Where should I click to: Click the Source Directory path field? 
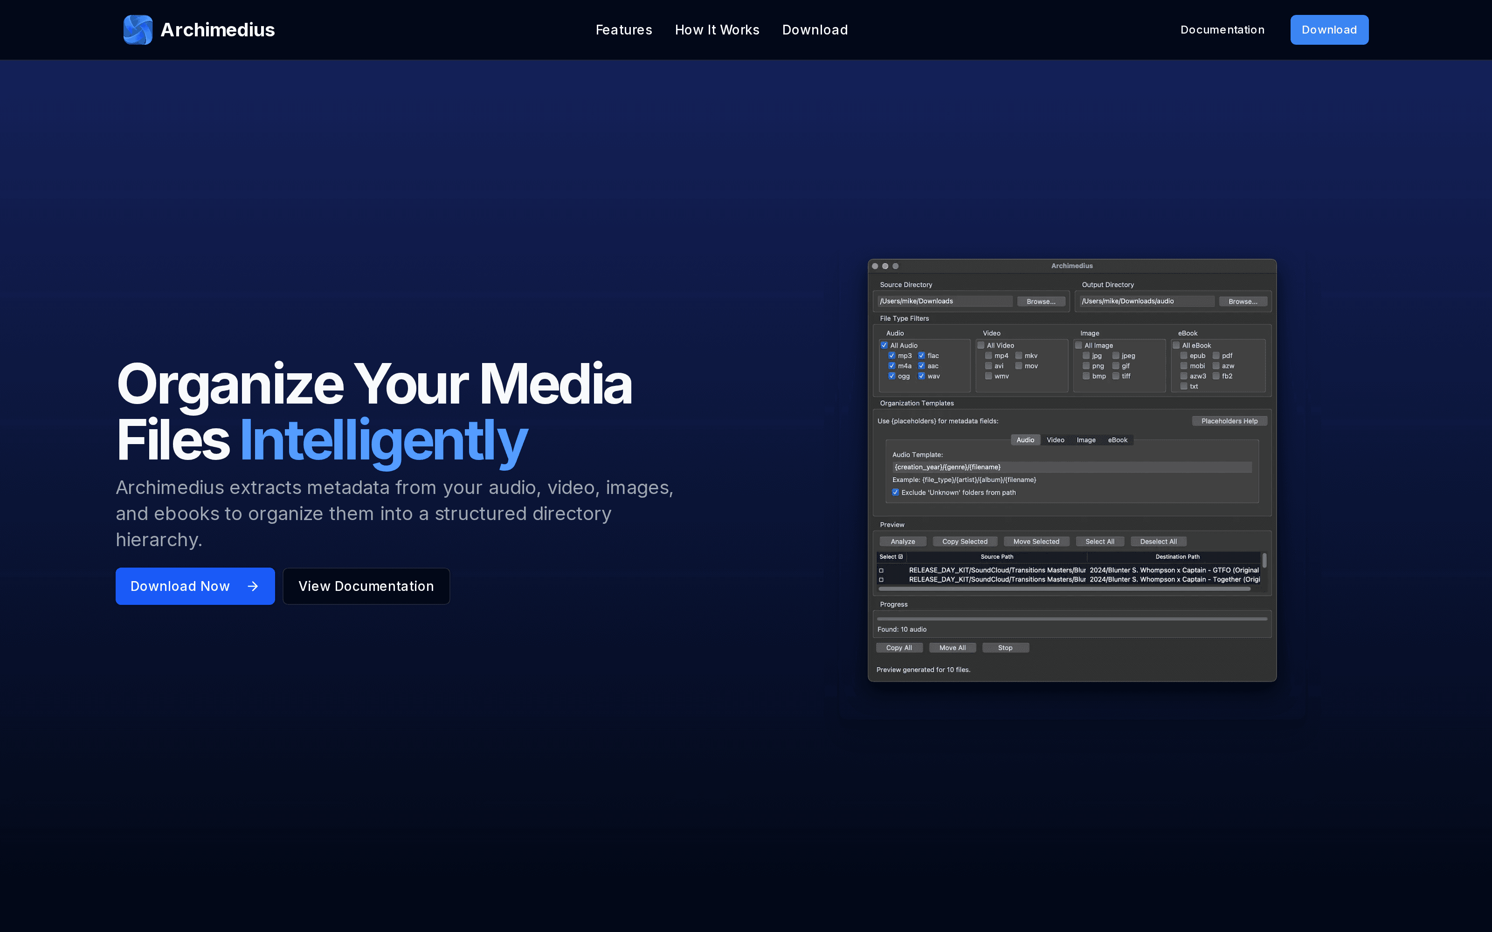pyautogui.click(x=945, y=301)
